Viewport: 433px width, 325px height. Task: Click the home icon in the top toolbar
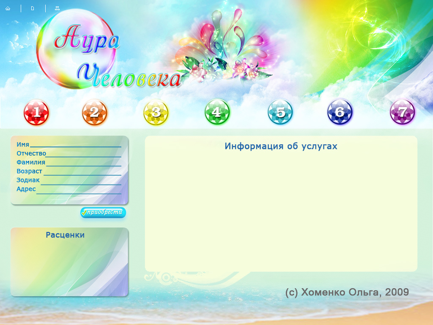point(8,8)
